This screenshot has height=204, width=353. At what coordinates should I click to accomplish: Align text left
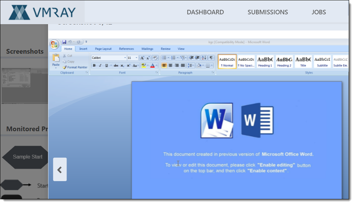tap(164, 65)
